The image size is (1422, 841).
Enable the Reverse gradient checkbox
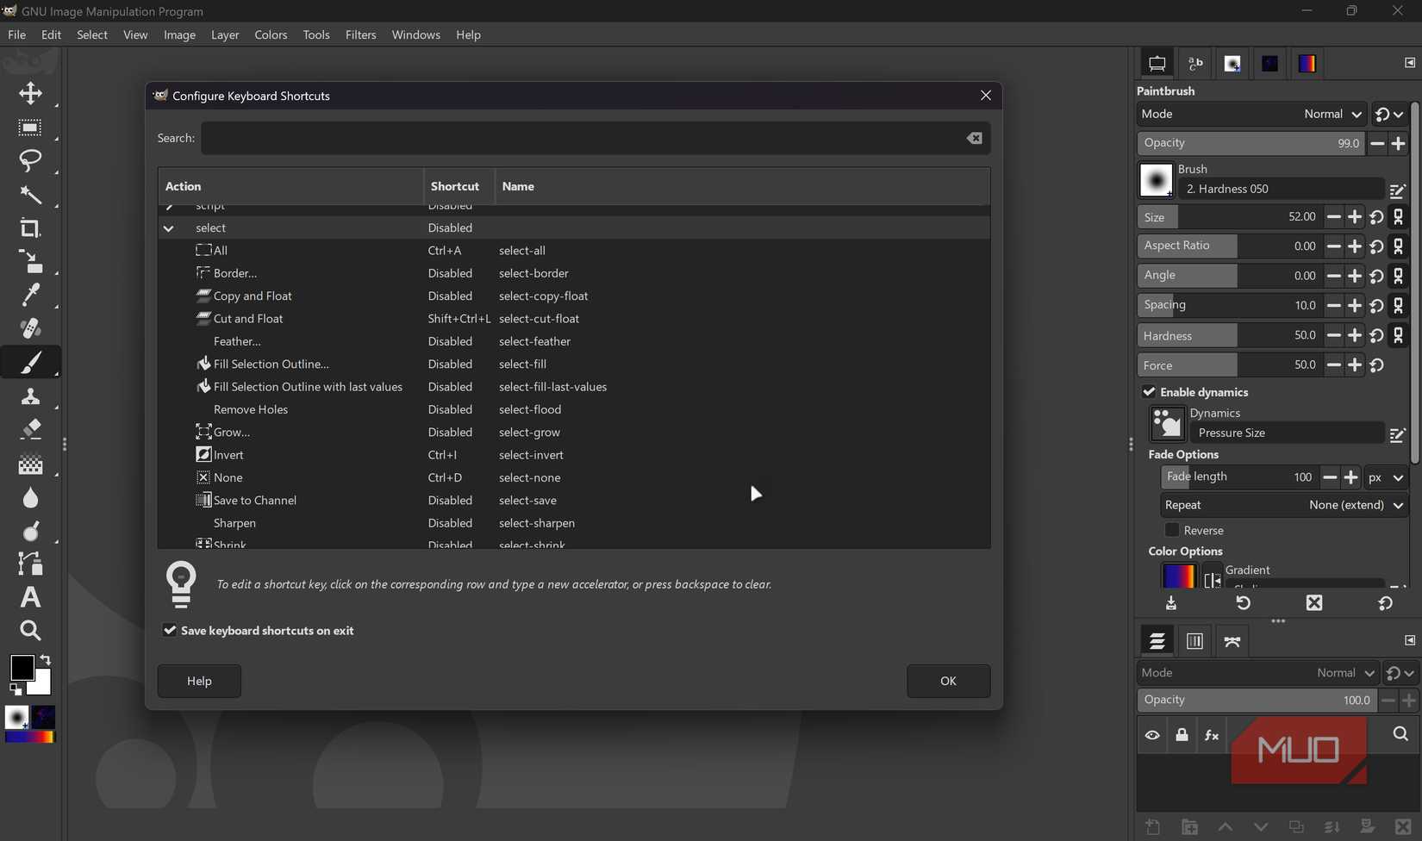[x=1174, y=530]
